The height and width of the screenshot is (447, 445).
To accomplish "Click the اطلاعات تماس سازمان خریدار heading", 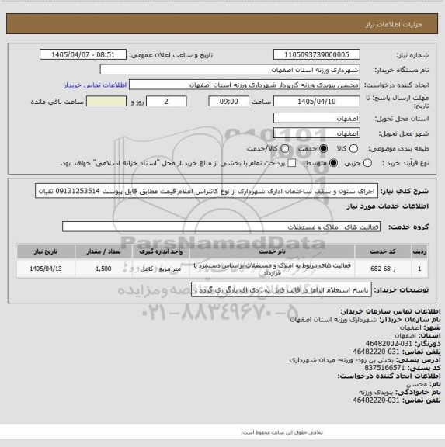I will coord(391,311).
